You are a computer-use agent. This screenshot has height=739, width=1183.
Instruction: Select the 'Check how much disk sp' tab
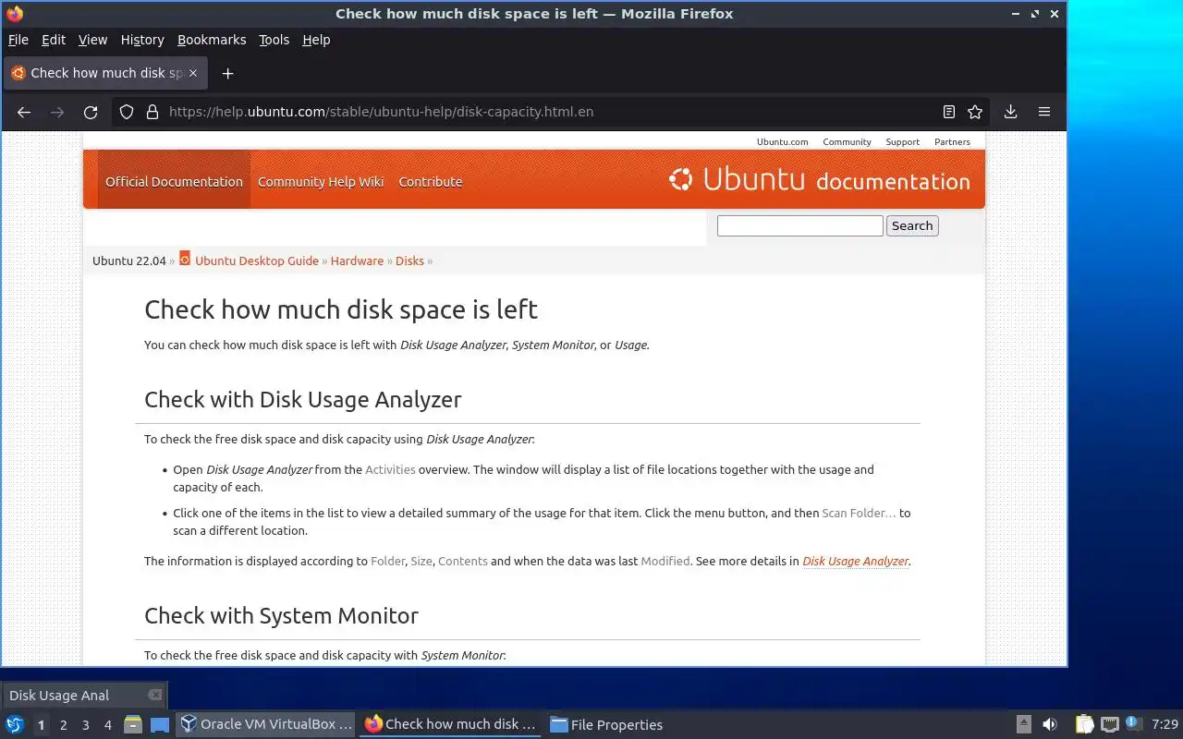pyautogui.click(x=105, y=73)
